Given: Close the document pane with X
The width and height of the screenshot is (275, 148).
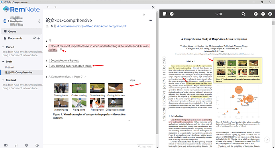Looking at the screenshot, I should (x=153, y=7).
